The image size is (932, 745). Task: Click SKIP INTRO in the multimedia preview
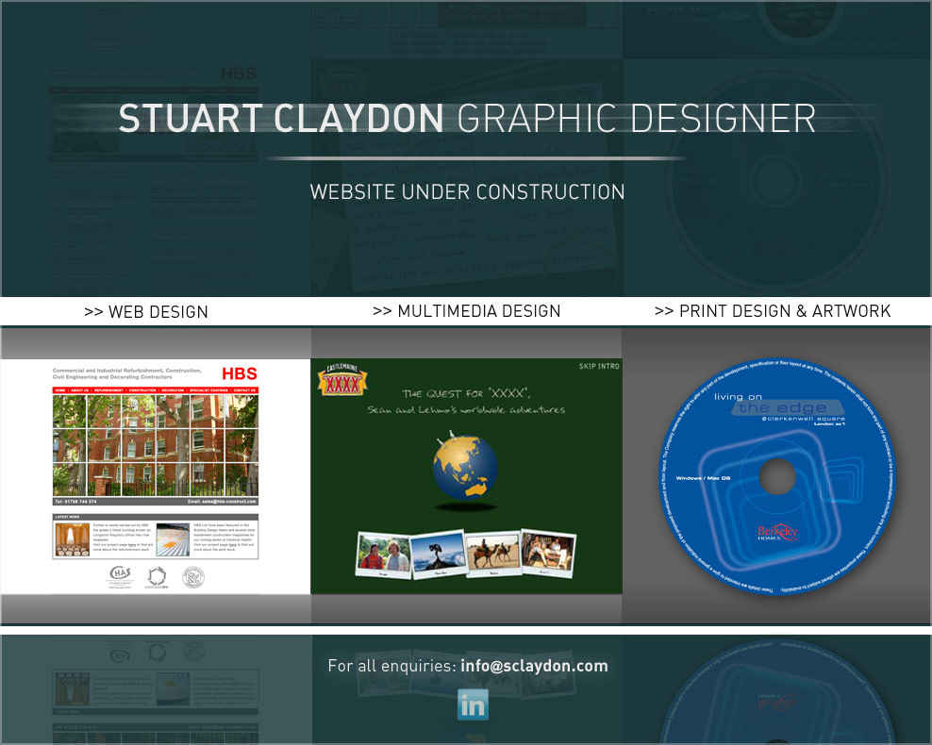coord(599,367)
